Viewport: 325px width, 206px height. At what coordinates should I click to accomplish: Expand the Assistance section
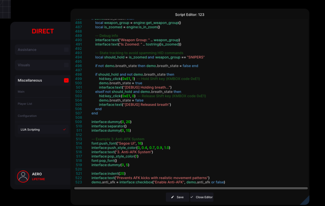pyautogui.click(x=27, y=50)
